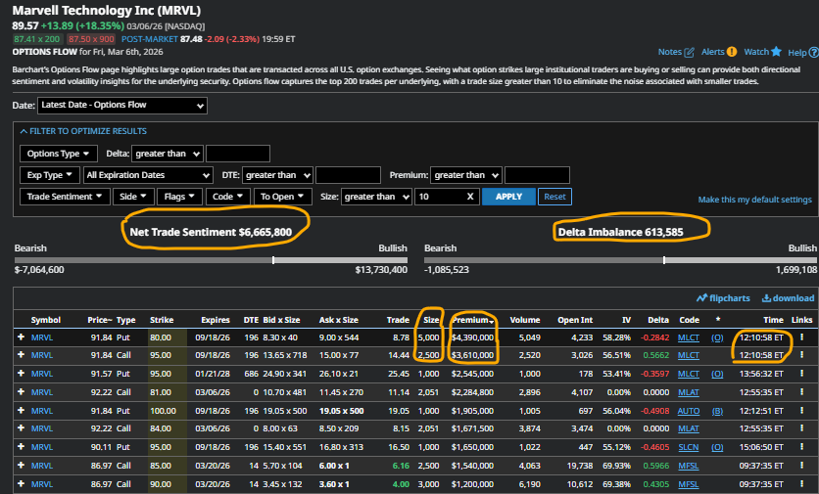Clear the Size filter X icon

click(470, 197)
